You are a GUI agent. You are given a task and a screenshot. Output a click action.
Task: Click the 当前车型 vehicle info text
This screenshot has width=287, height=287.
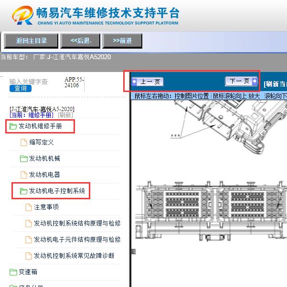point(56,57)
